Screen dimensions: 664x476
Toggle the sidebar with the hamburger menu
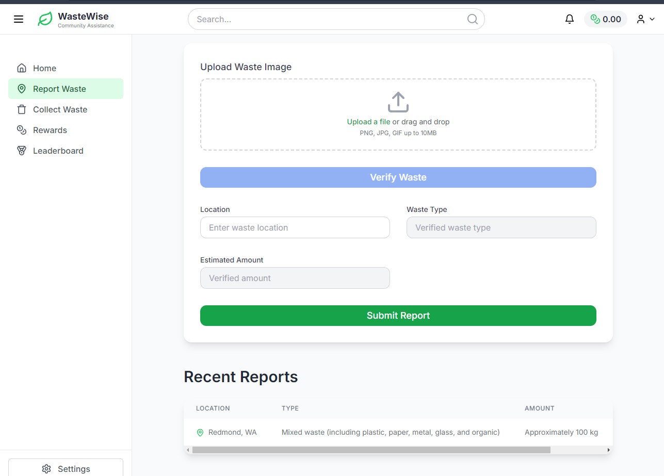[x=19, y=19]
